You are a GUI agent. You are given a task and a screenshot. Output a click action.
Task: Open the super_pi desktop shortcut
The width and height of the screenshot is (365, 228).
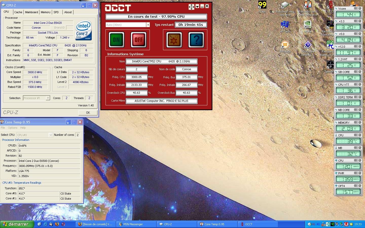[x=327, y=48]
